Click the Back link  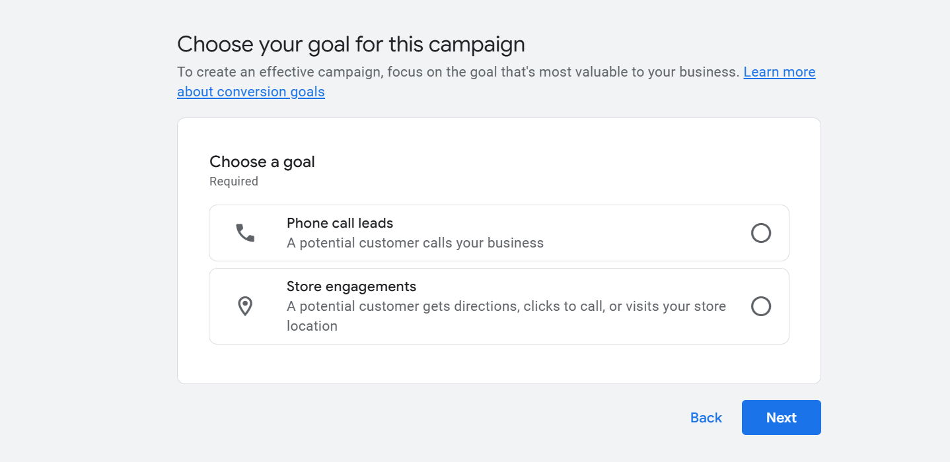coord(706,417)
